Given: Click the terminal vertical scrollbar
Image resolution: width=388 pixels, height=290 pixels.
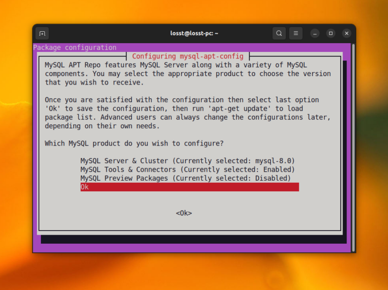Looking at the screenshot, I should [x=353, y=148].
